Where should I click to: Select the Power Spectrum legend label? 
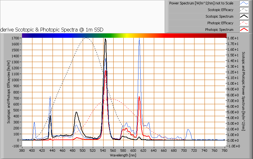pyautogui.click(x=201, y=3)
